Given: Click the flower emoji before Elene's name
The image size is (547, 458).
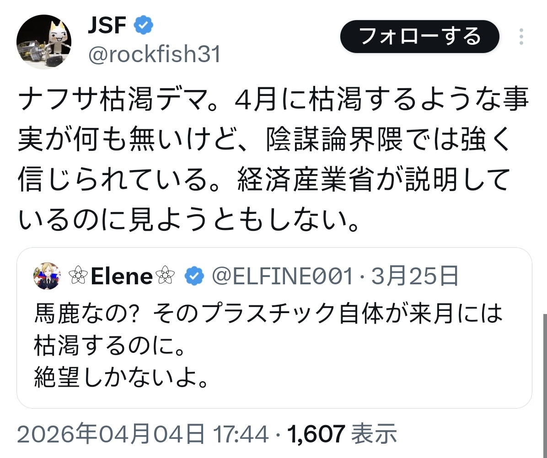Looking at the screenshot, I should pyautogui.click(x=78, y=276).
